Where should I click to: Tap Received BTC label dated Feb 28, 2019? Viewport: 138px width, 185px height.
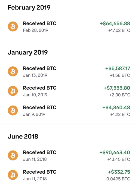[39, 23]
